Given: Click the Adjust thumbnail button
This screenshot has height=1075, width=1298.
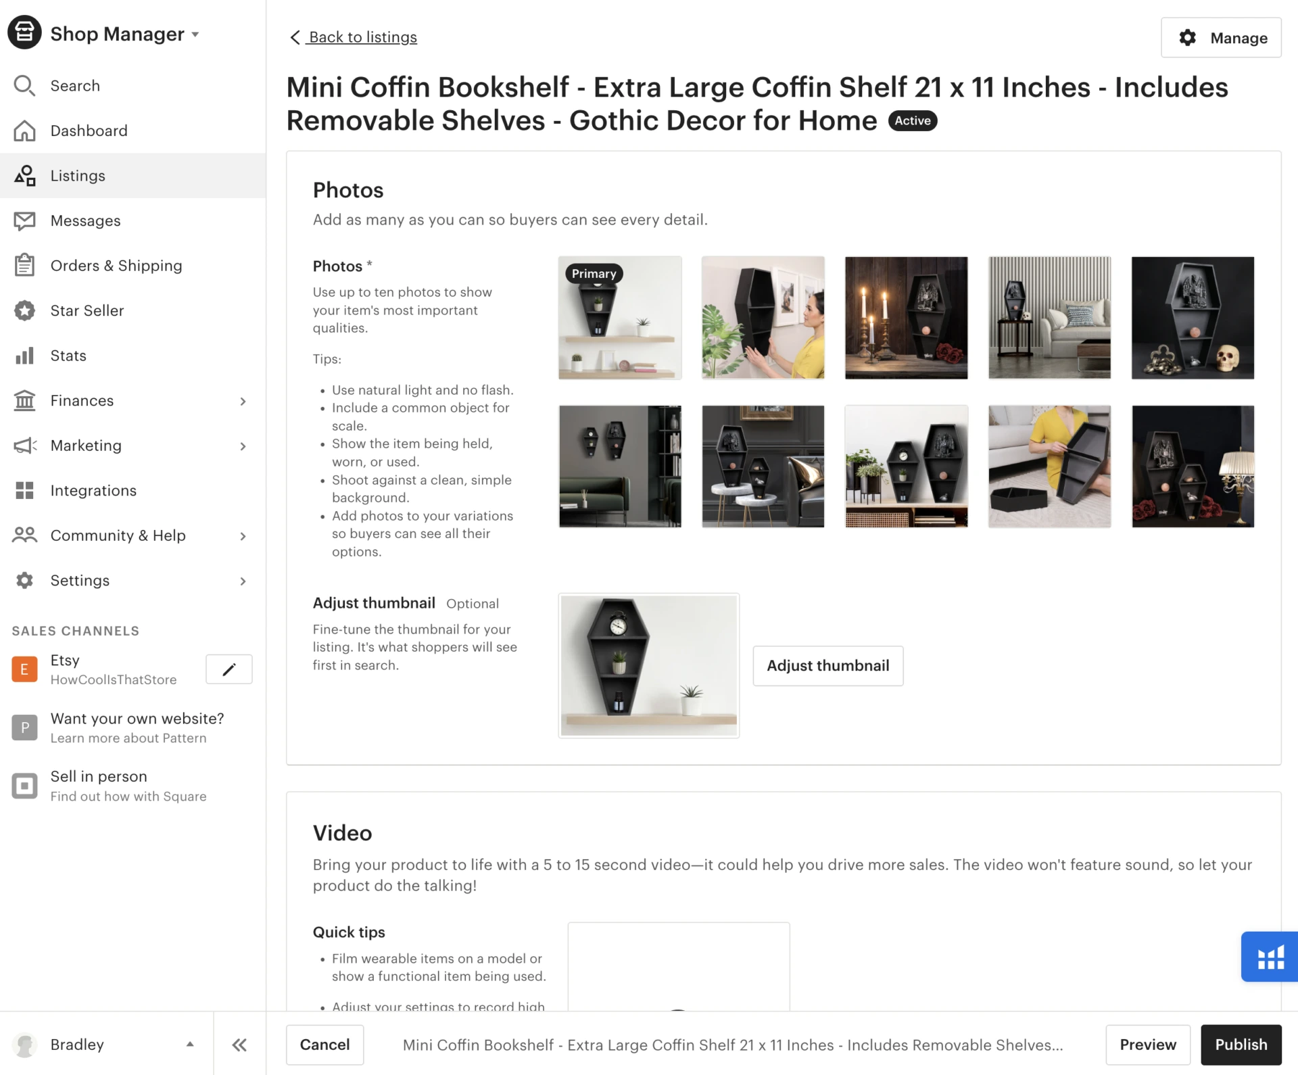Looking at the screenshot, I should tap(828, 666).
